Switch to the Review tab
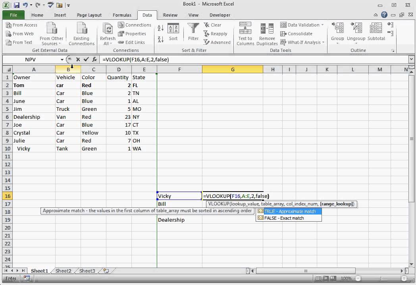 pyautogui.click(x=170, y=15)
